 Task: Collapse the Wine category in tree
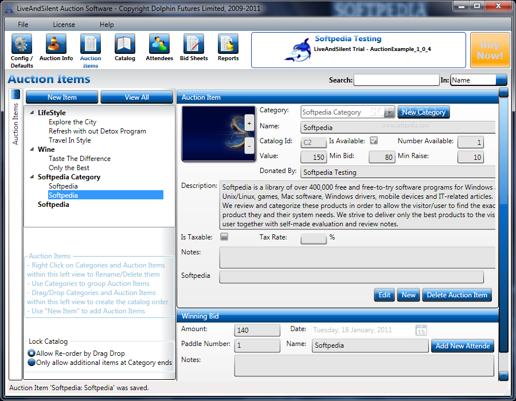click(32, 150)
